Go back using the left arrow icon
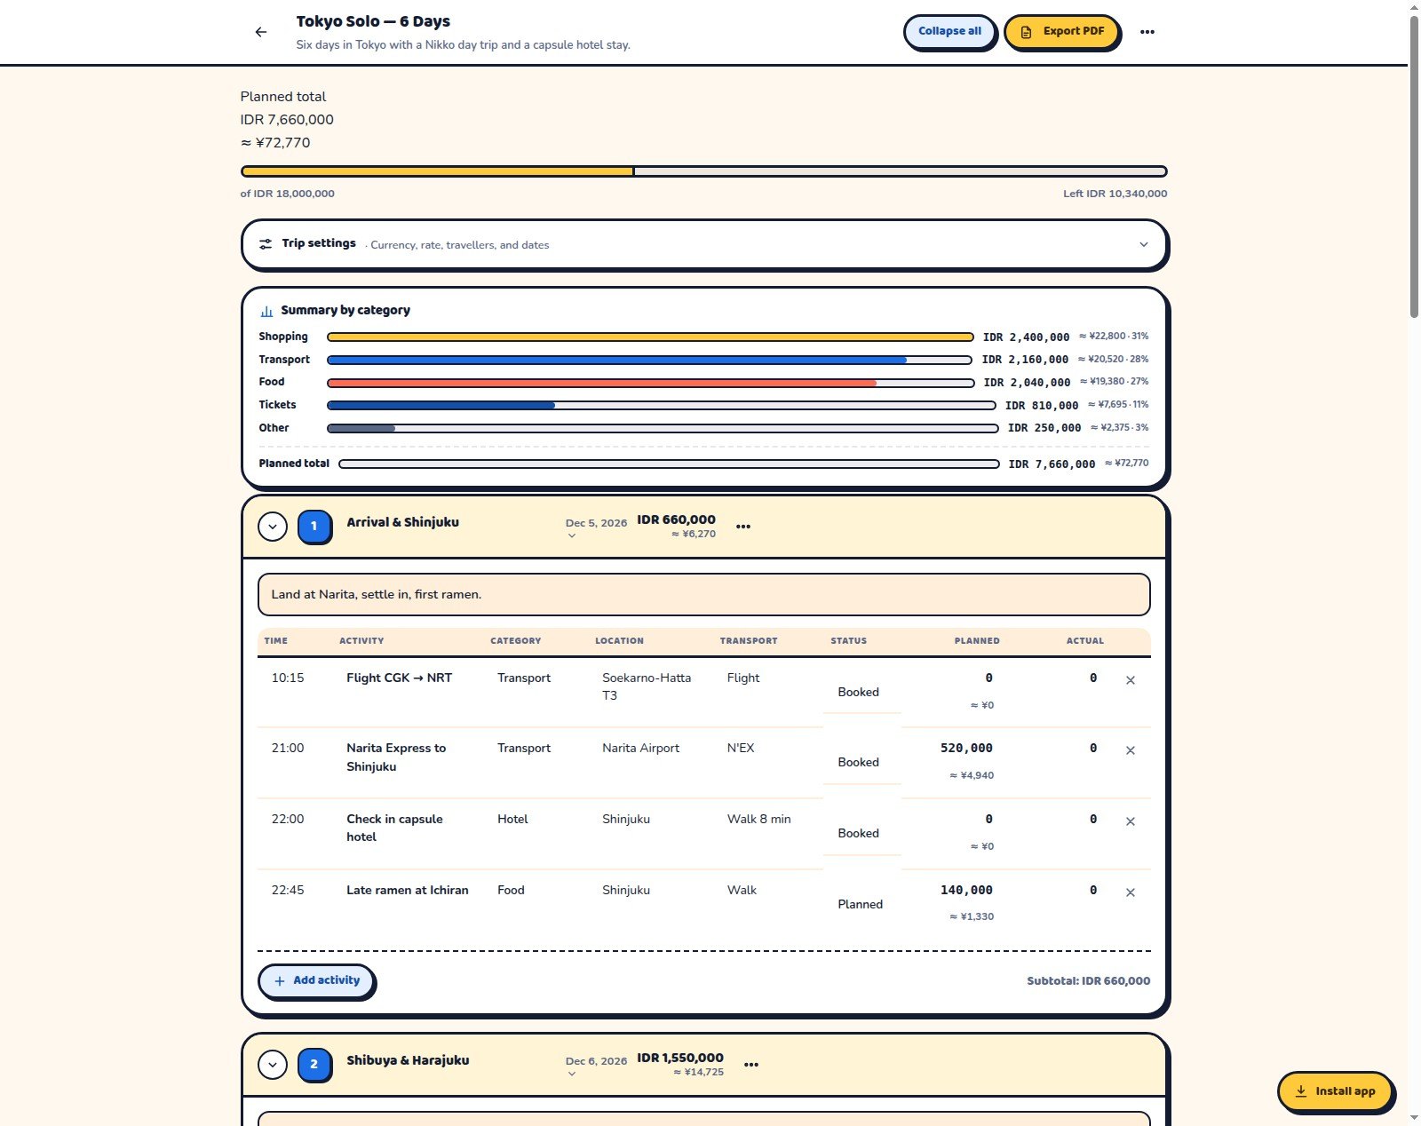The height and width of the screenshot is (1126, 1421). click(260, 32)
